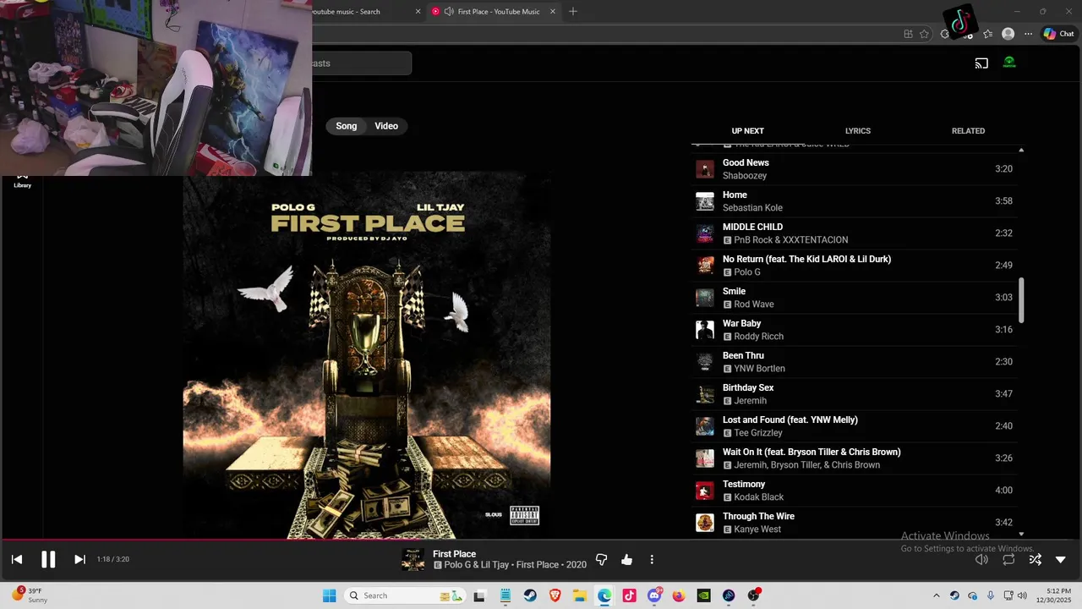Open TikTok from the taskbar
Screen dimensions: 1082x609
tap(629, 595)
